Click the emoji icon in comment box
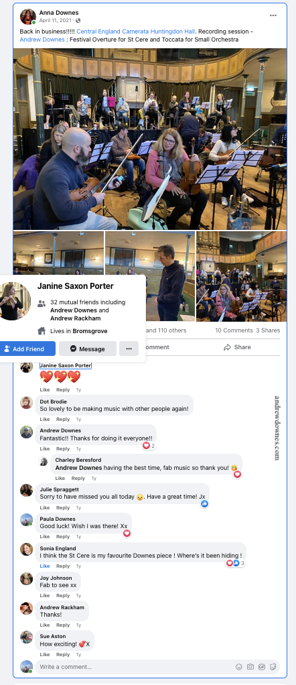296x685 pixels. coord(239,667)
